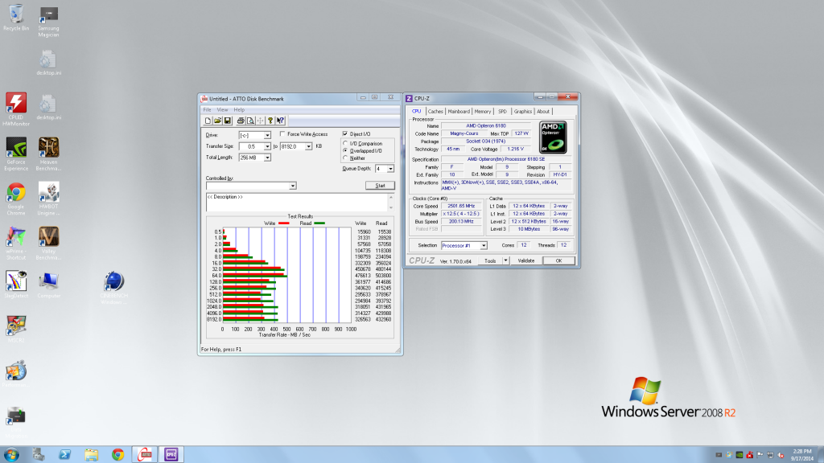The image size is (824, 463).
Task: Click Google Chrome in the taskbar
Action: 118,455
